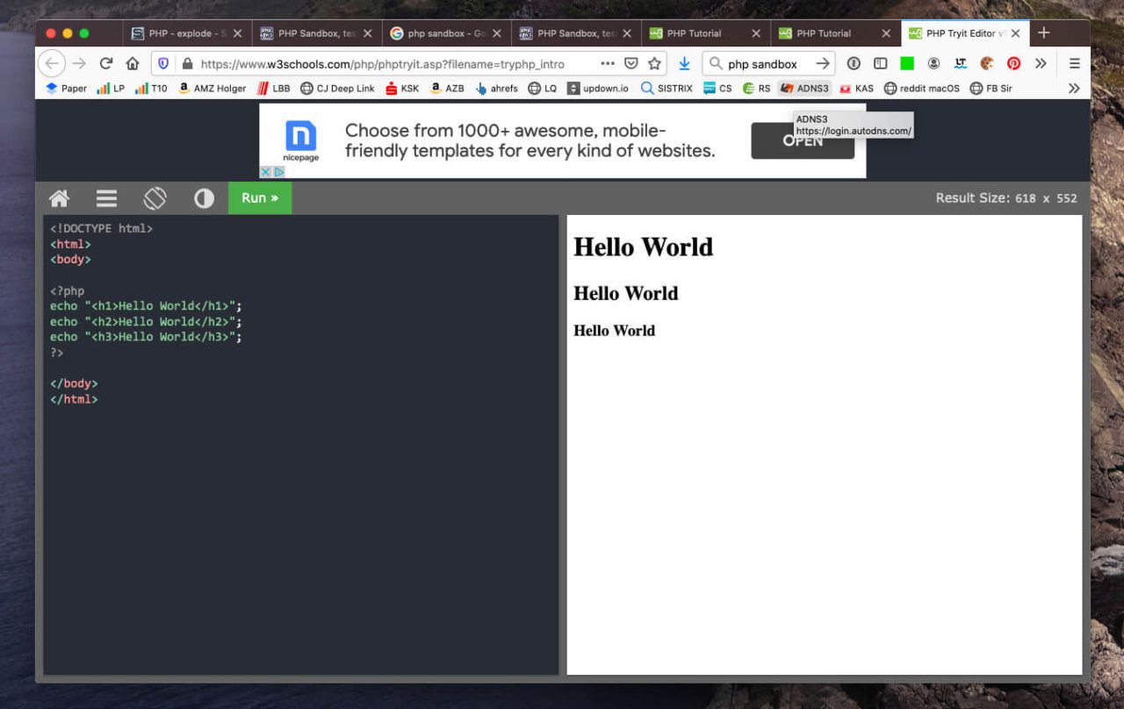Toggle the bookmark star for this page
This screenshot has height=709, width=1124.
(654, 63)
